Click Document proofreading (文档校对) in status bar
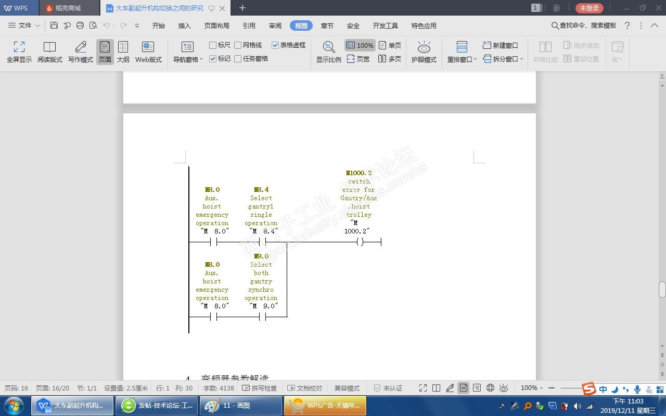 (304, 388)
